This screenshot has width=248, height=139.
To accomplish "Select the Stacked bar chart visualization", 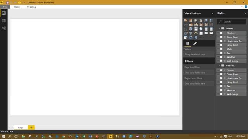I will [186, 20].
